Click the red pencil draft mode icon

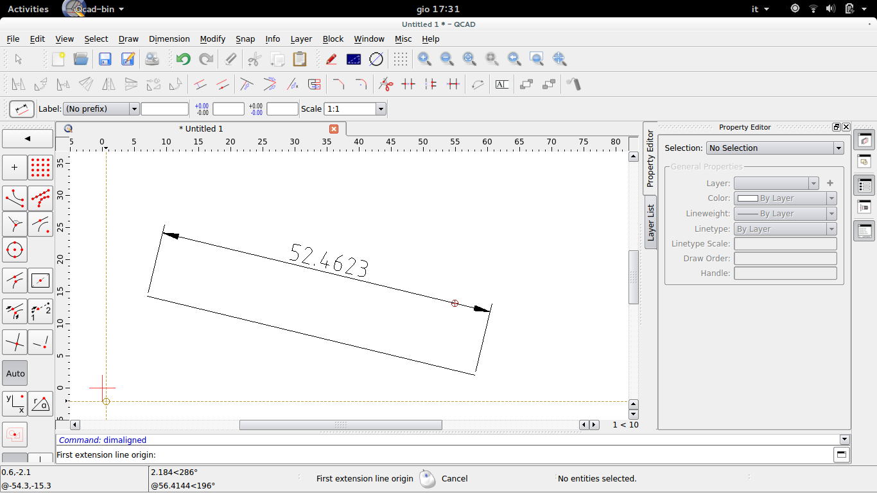(331, 59)
